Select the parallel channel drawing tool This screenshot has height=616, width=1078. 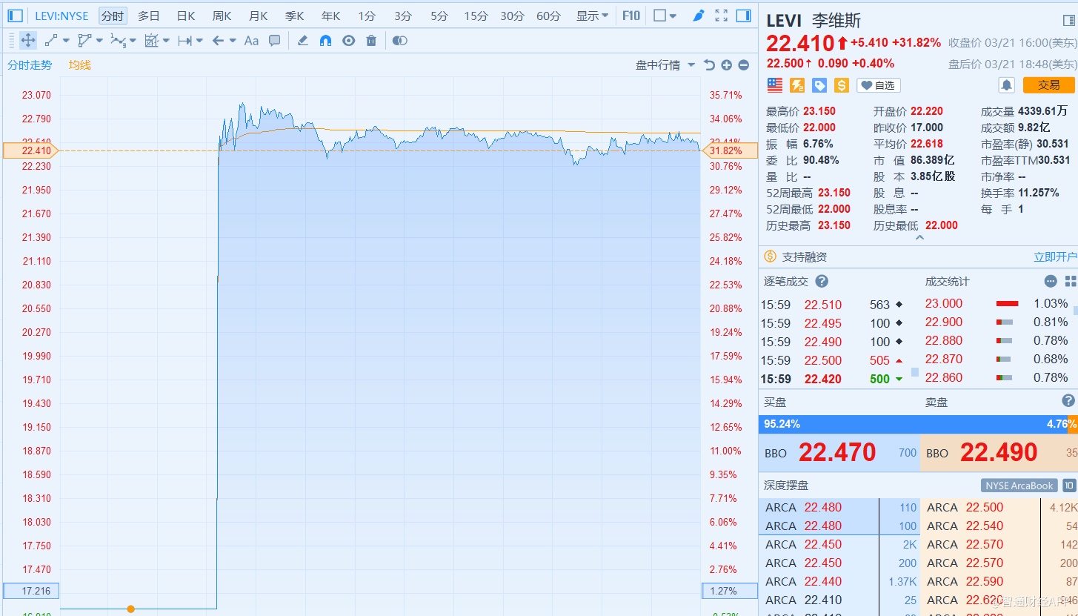click(x=84, y=41)
